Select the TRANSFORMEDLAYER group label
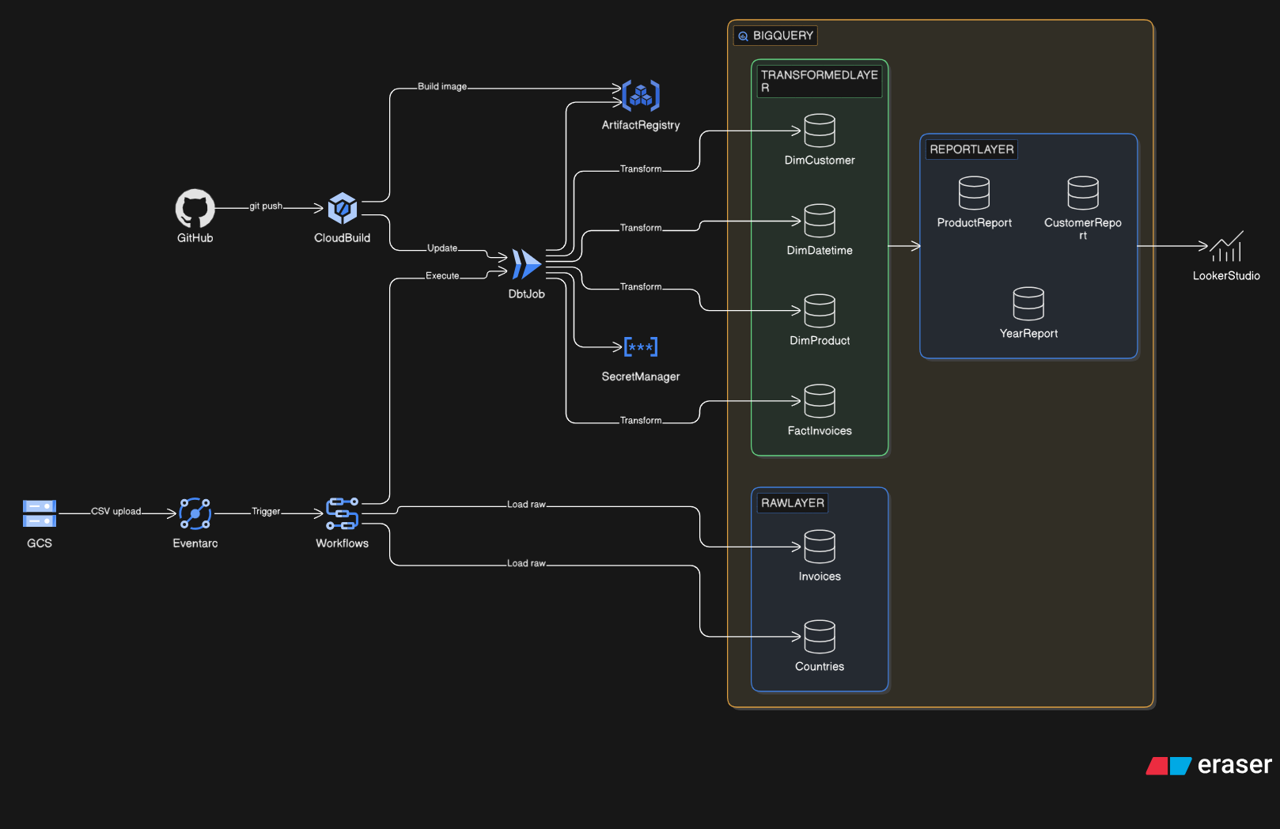Screen dimensions: 1280x829 pos(819,81)
